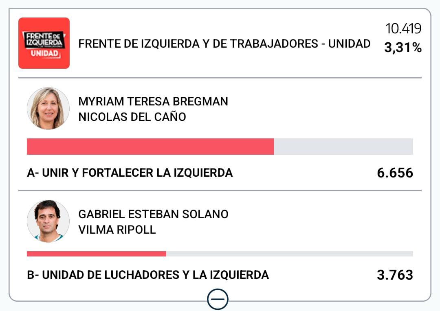The height and width of the screenshot is (311, 440).
Task: Click the red progress bar for list A
Action: pos(150,147)
